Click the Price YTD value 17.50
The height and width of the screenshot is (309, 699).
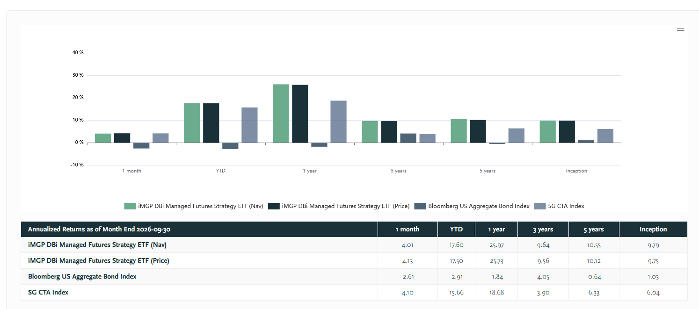point(456,261)
